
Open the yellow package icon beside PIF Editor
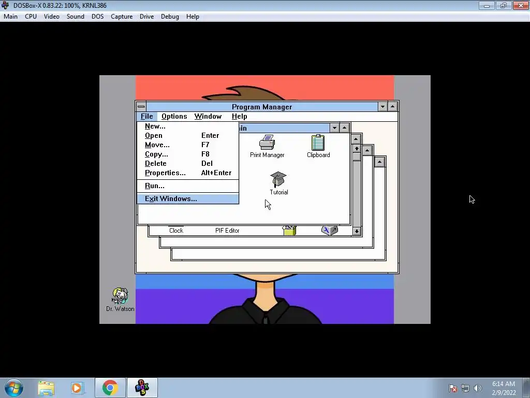click(x=290, y=230)
